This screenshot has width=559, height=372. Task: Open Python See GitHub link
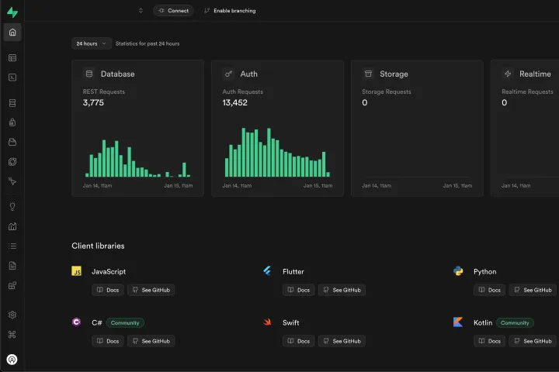533,290
